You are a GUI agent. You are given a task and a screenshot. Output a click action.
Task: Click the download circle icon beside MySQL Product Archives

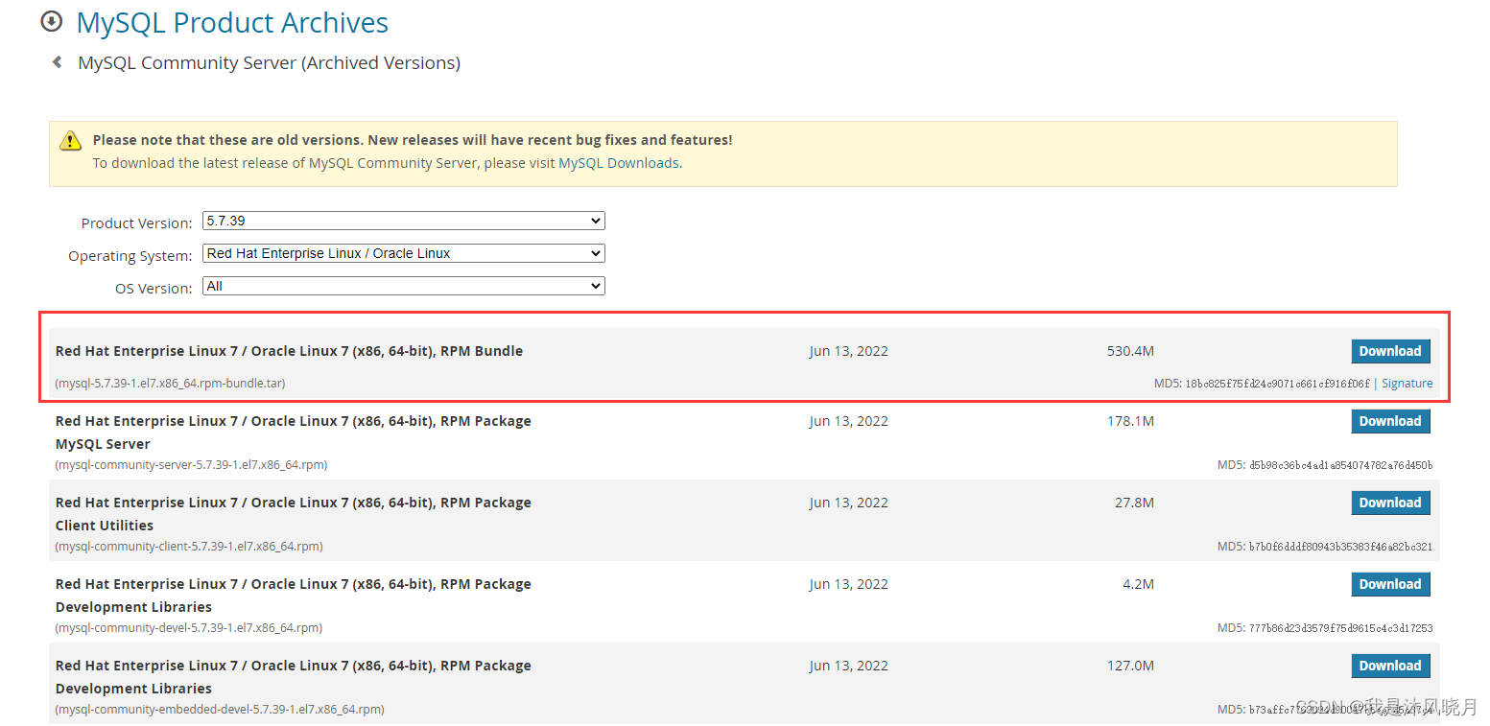point(52,21)
